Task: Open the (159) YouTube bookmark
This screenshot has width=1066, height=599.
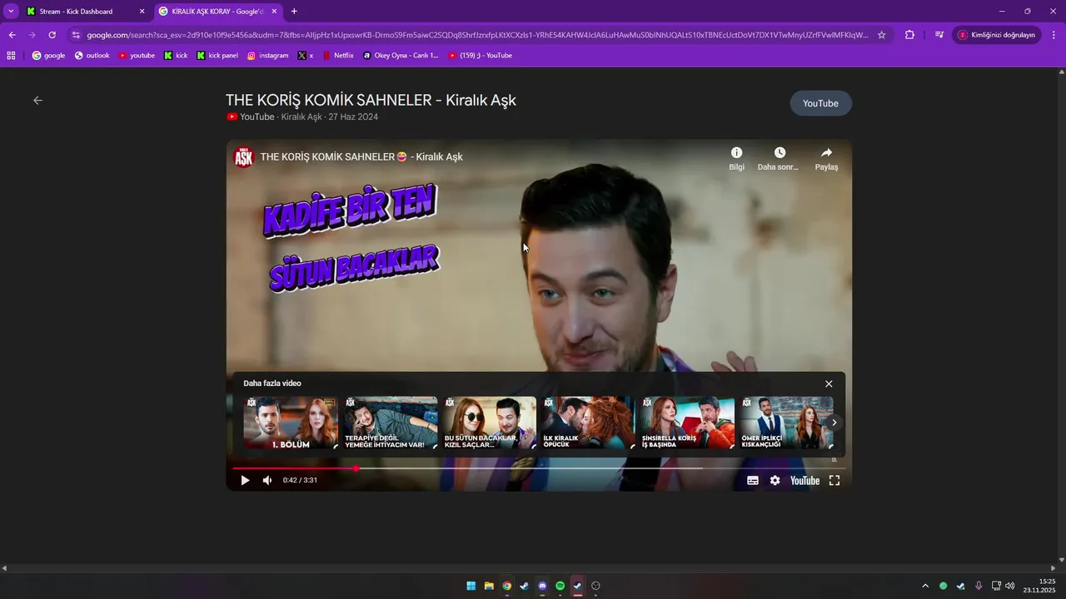Action: click(x=480, y=56)
